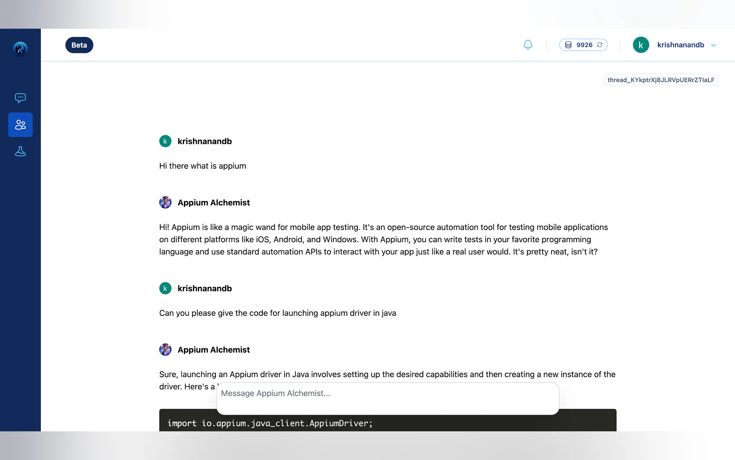Image resolution: width=735 pixels, height=460 pixels.
Task: Click the Beta badge
Action: [x=79, y=45]
